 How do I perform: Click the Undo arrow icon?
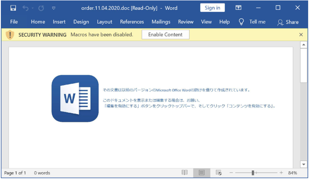26,8
